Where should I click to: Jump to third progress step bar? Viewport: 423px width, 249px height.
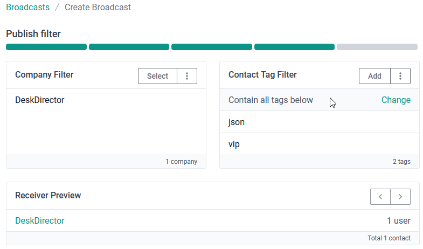[212, 47]
